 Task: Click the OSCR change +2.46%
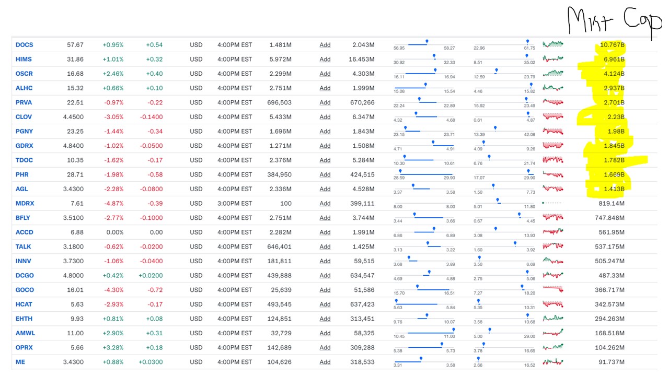click(x=113, y=74)
